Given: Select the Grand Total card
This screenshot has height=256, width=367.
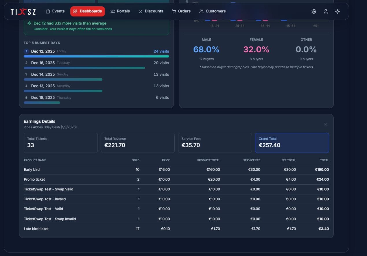Looking at the screenshot, I should [292, 143].
